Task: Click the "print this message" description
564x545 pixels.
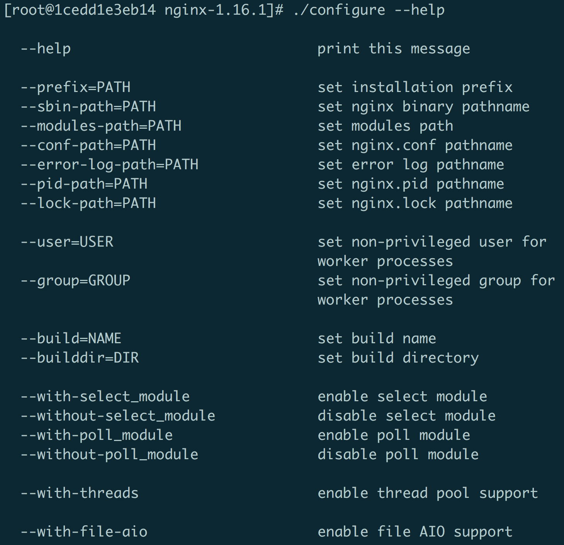Action: click(x=394, y=49)
